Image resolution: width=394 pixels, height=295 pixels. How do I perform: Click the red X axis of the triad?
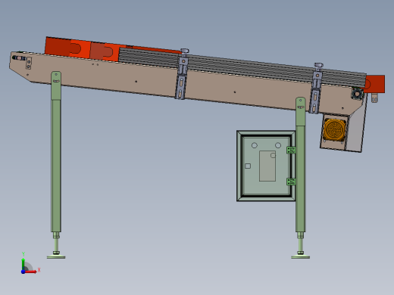pos(30,272)
